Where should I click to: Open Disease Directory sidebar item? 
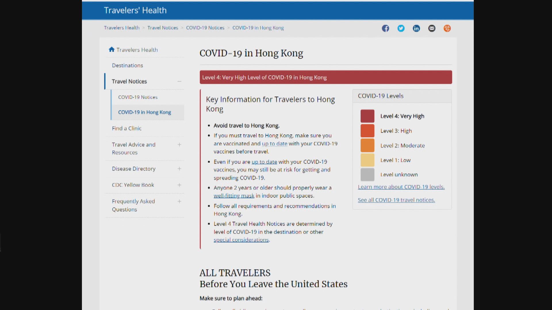(134, 169)
